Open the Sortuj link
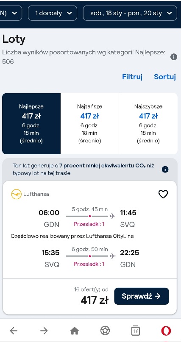181x342 pixels. (165, 77)
